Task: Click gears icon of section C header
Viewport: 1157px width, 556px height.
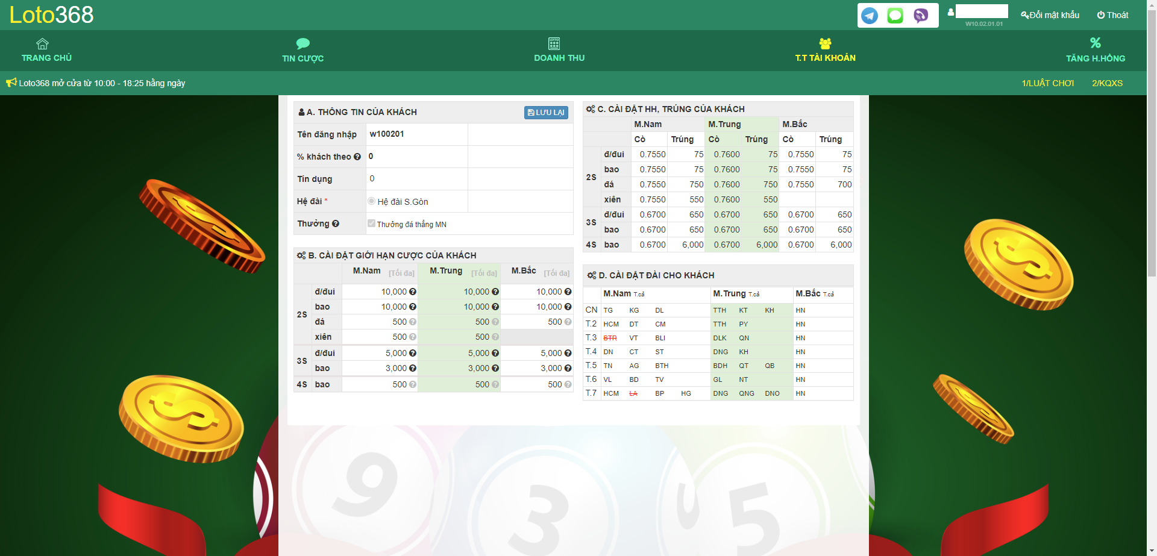Action: click(x=591, y=109)
